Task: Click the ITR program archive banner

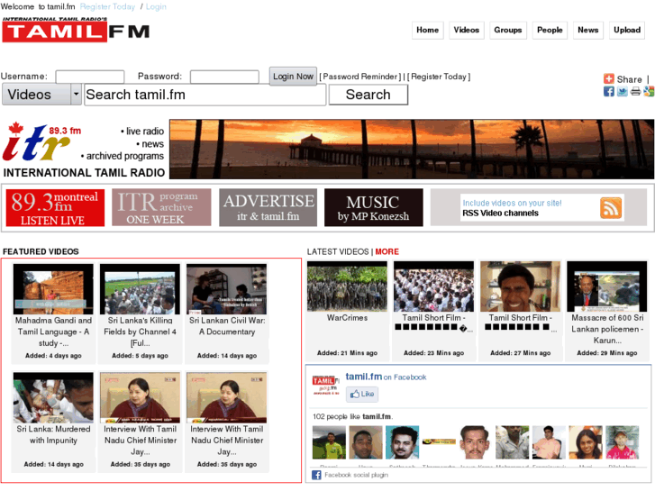Action: (161, 208)
